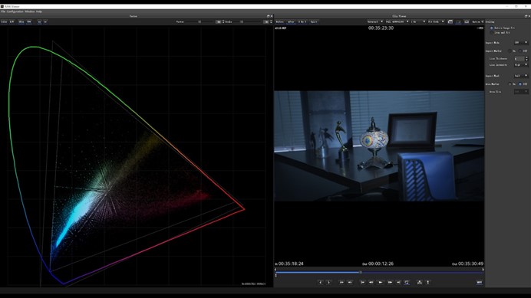Click the In timecode 00:35:18:24
The image size is (531, 298).
(x=291, y=264)
